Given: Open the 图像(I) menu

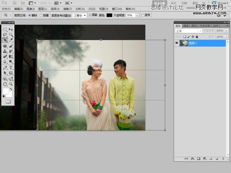Looking at the screenshot, I should pyautogui.click(x=30, y=9).
